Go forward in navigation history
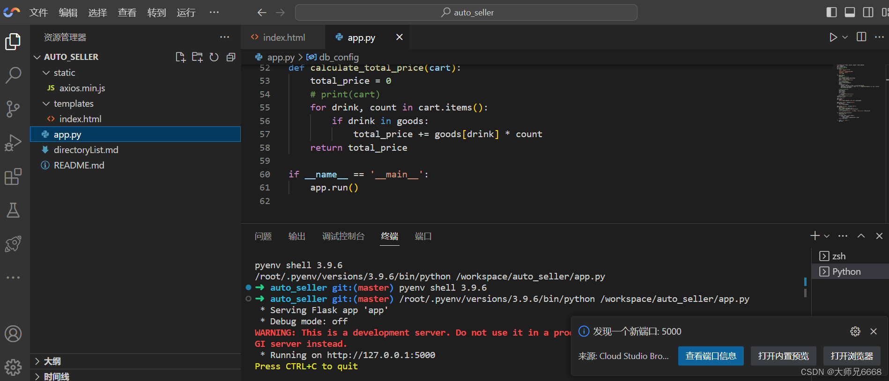This screenshot has width=889, height=381. pyautogui.click(x=280, y=13)
